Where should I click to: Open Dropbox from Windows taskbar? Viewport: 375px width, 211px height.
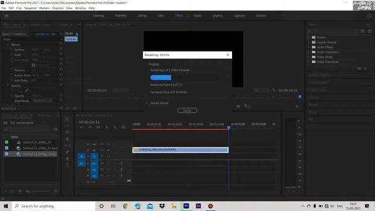(162, 206)
